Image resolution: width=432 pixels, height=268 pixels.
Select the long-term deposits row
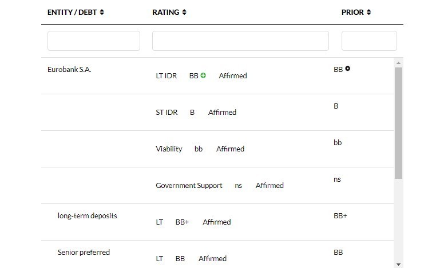point(87,216)
